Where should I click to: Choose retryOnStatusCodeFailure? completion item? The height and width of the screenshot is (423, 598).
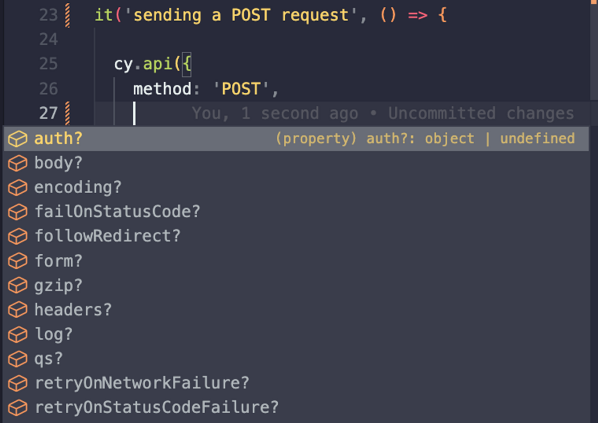pos(157,407)
